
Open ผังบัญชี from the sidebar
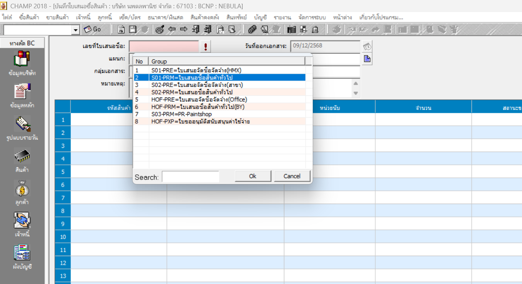tap(22, 257)
